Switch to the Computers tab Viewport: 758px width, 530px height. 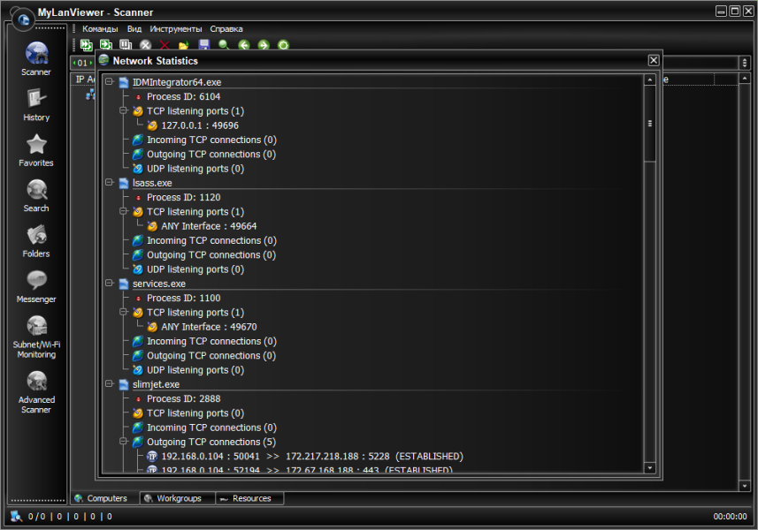point(105,498)
